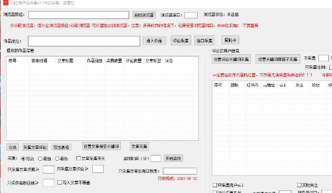Click the red app icon in title bar

coord(6,3)
